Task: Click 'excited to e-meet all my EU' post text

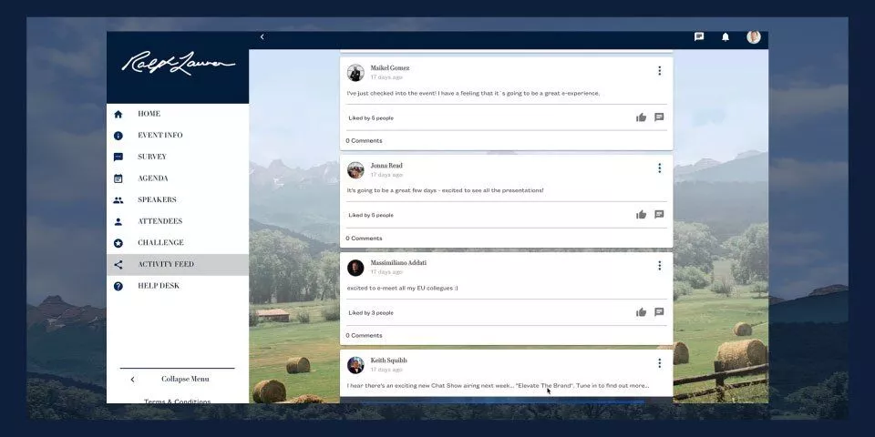Action: [x=402, y=289]
